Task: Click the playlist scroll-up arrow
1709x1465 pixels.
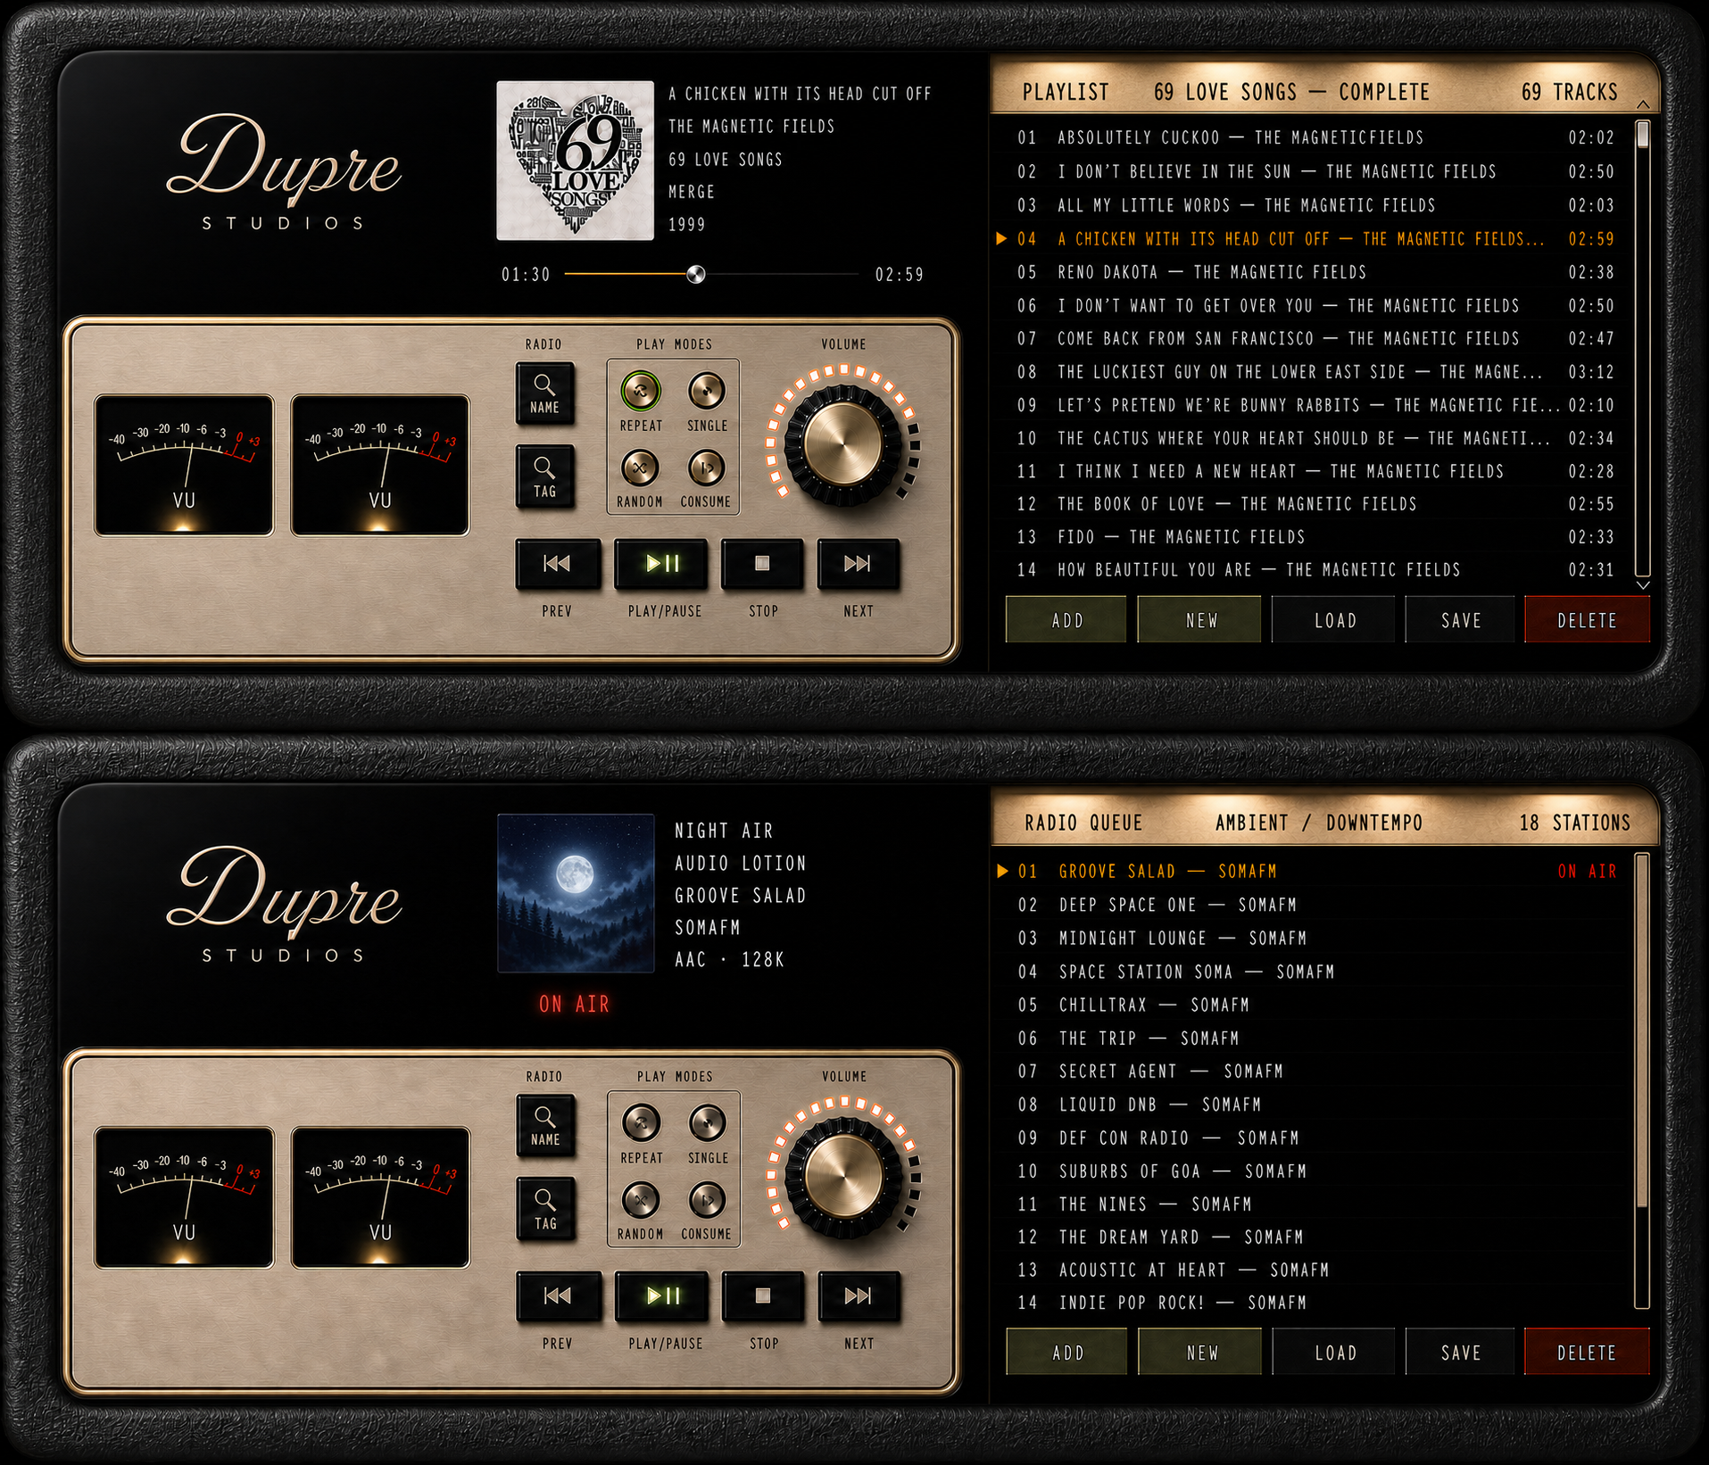Action: 1643,105
